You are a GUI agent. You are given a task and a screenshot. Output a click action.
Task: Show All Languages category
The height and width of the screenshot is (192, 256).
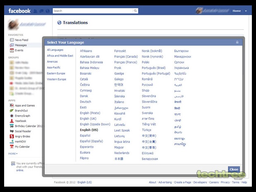55,50
